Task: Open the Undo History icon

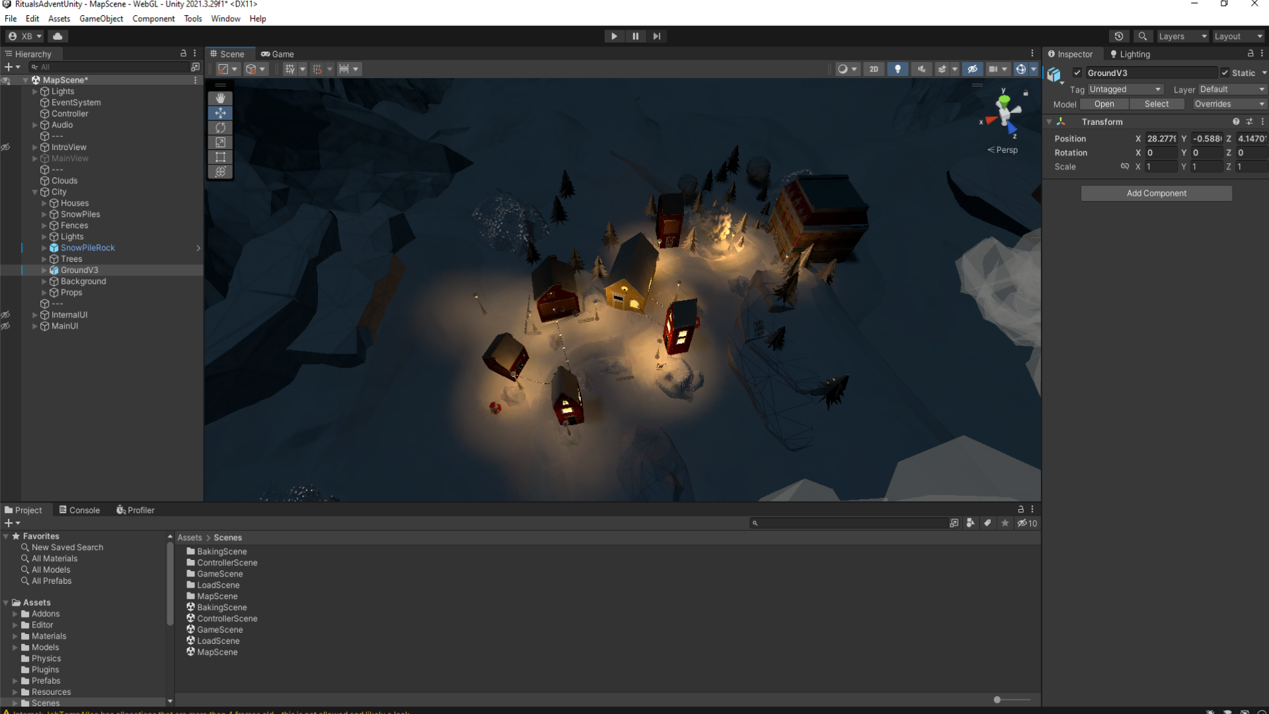Action: [x=1118, y=36]
